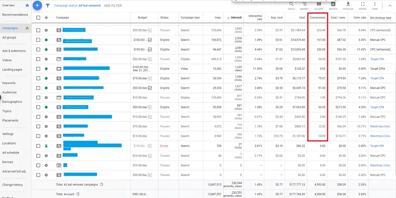
Task: Open the filter funnel icon
Action: [48, 6]
